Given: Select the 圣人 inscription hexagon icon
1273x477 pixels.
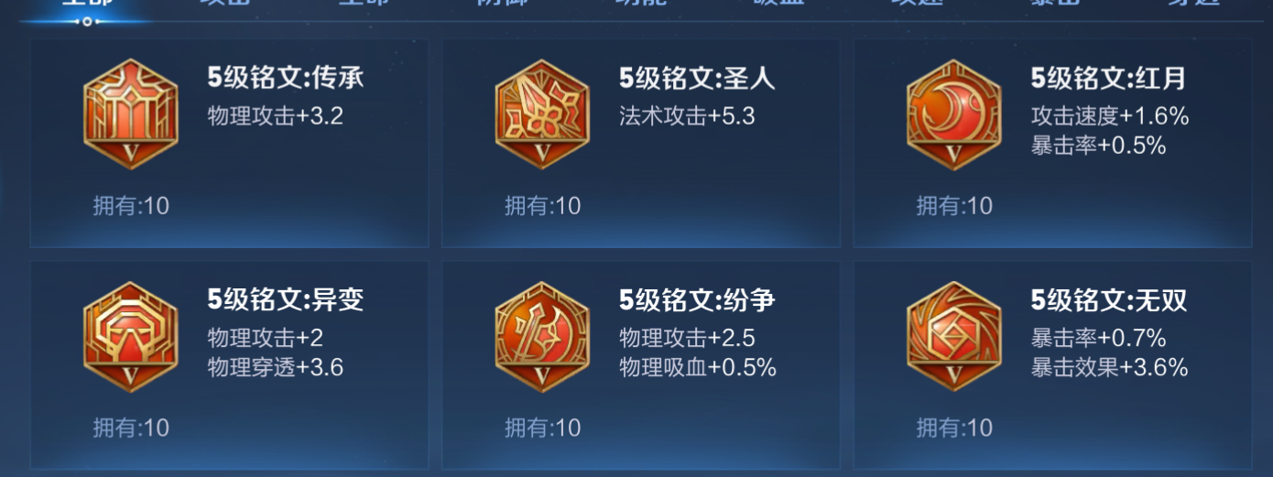Looking at the screenshot, I should coord(542,114).
